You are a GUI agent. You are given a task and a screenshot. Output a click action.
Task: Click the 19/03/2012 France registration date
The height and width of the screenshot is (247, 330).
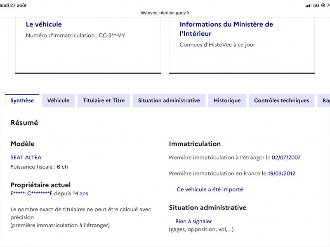click(x=282, y=173)
